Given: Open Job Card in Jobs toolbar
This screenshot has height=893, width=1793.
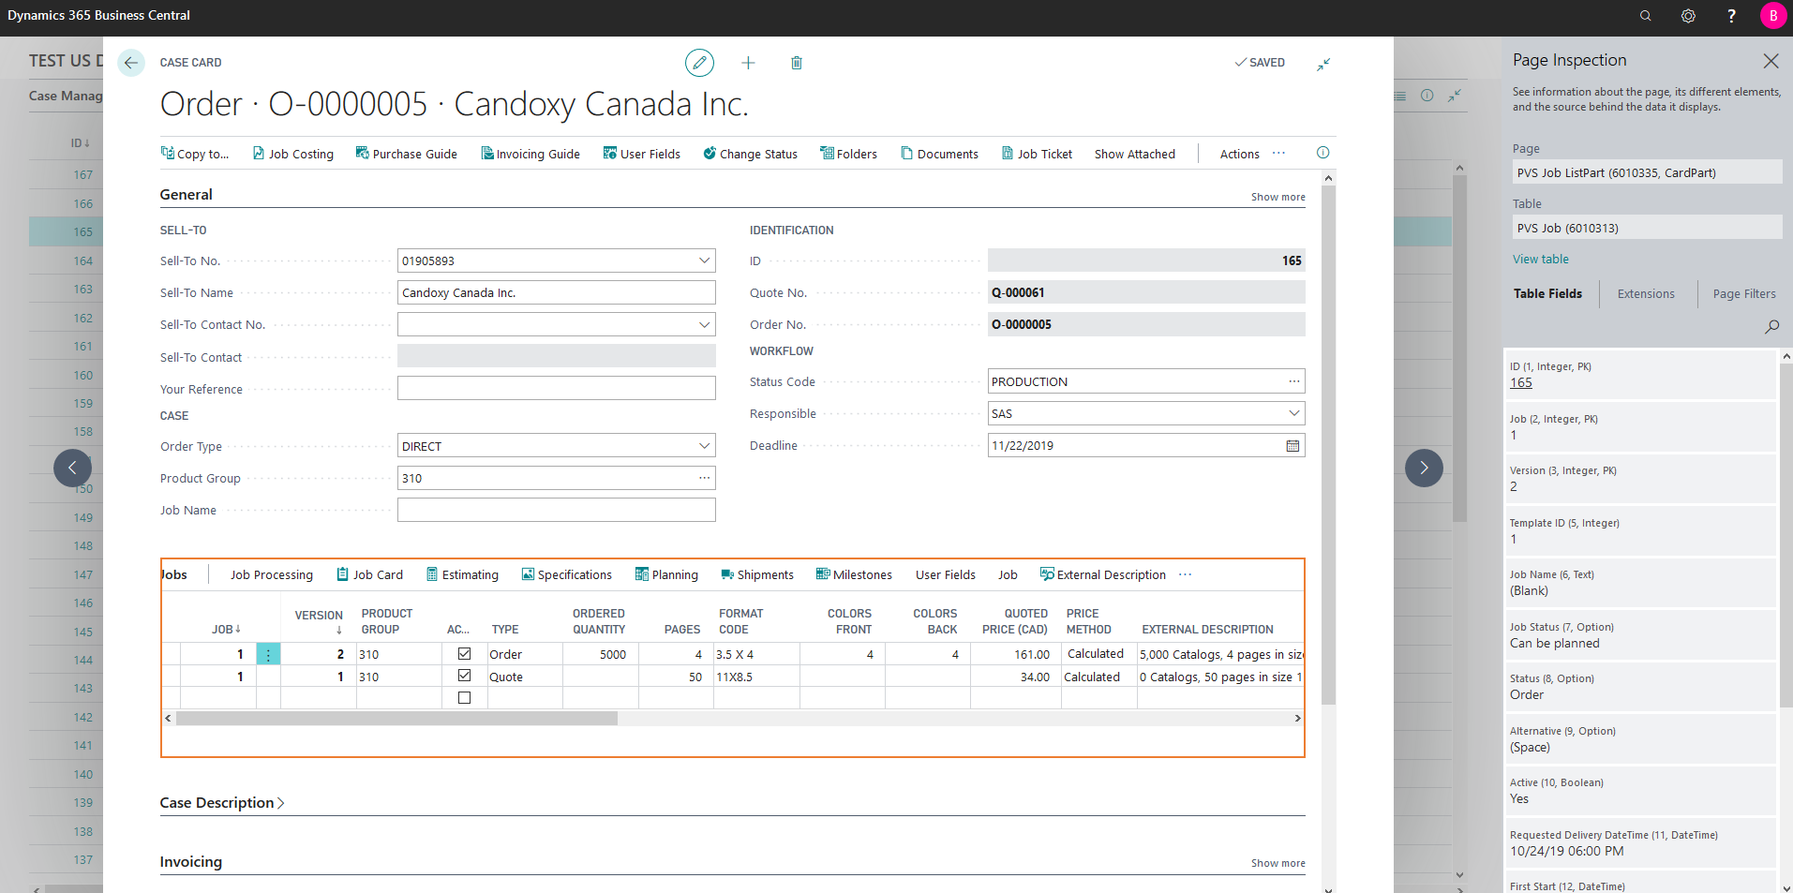Looking at the screenshot, I should coord(370,575).
